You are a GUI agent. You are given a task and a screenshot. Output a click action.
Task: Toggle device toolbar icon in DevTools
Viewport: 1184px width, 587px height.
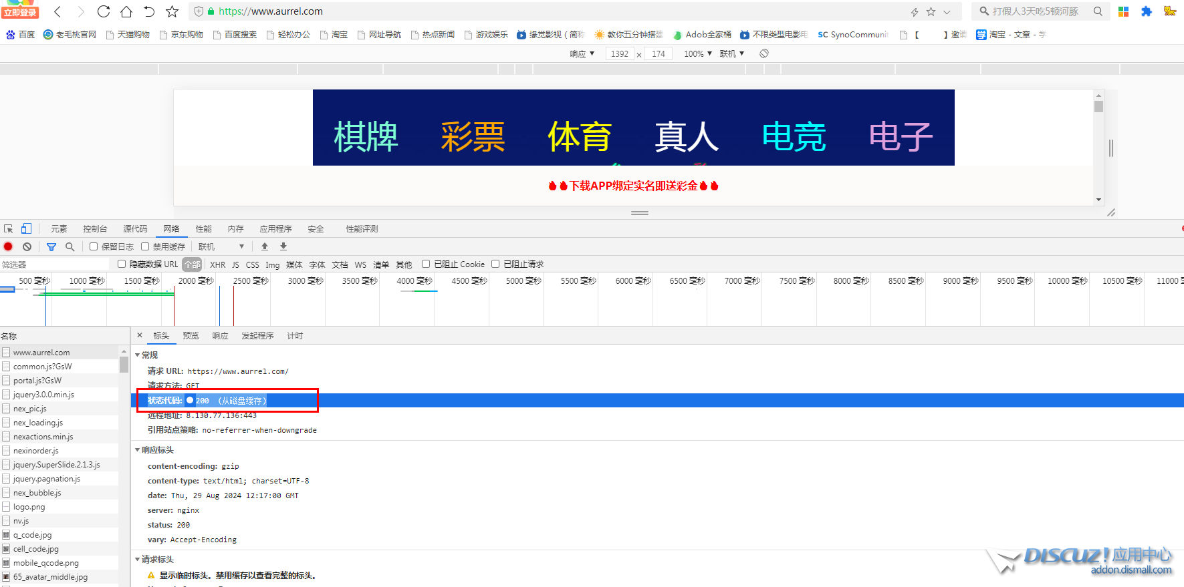[x=26, y=228]
